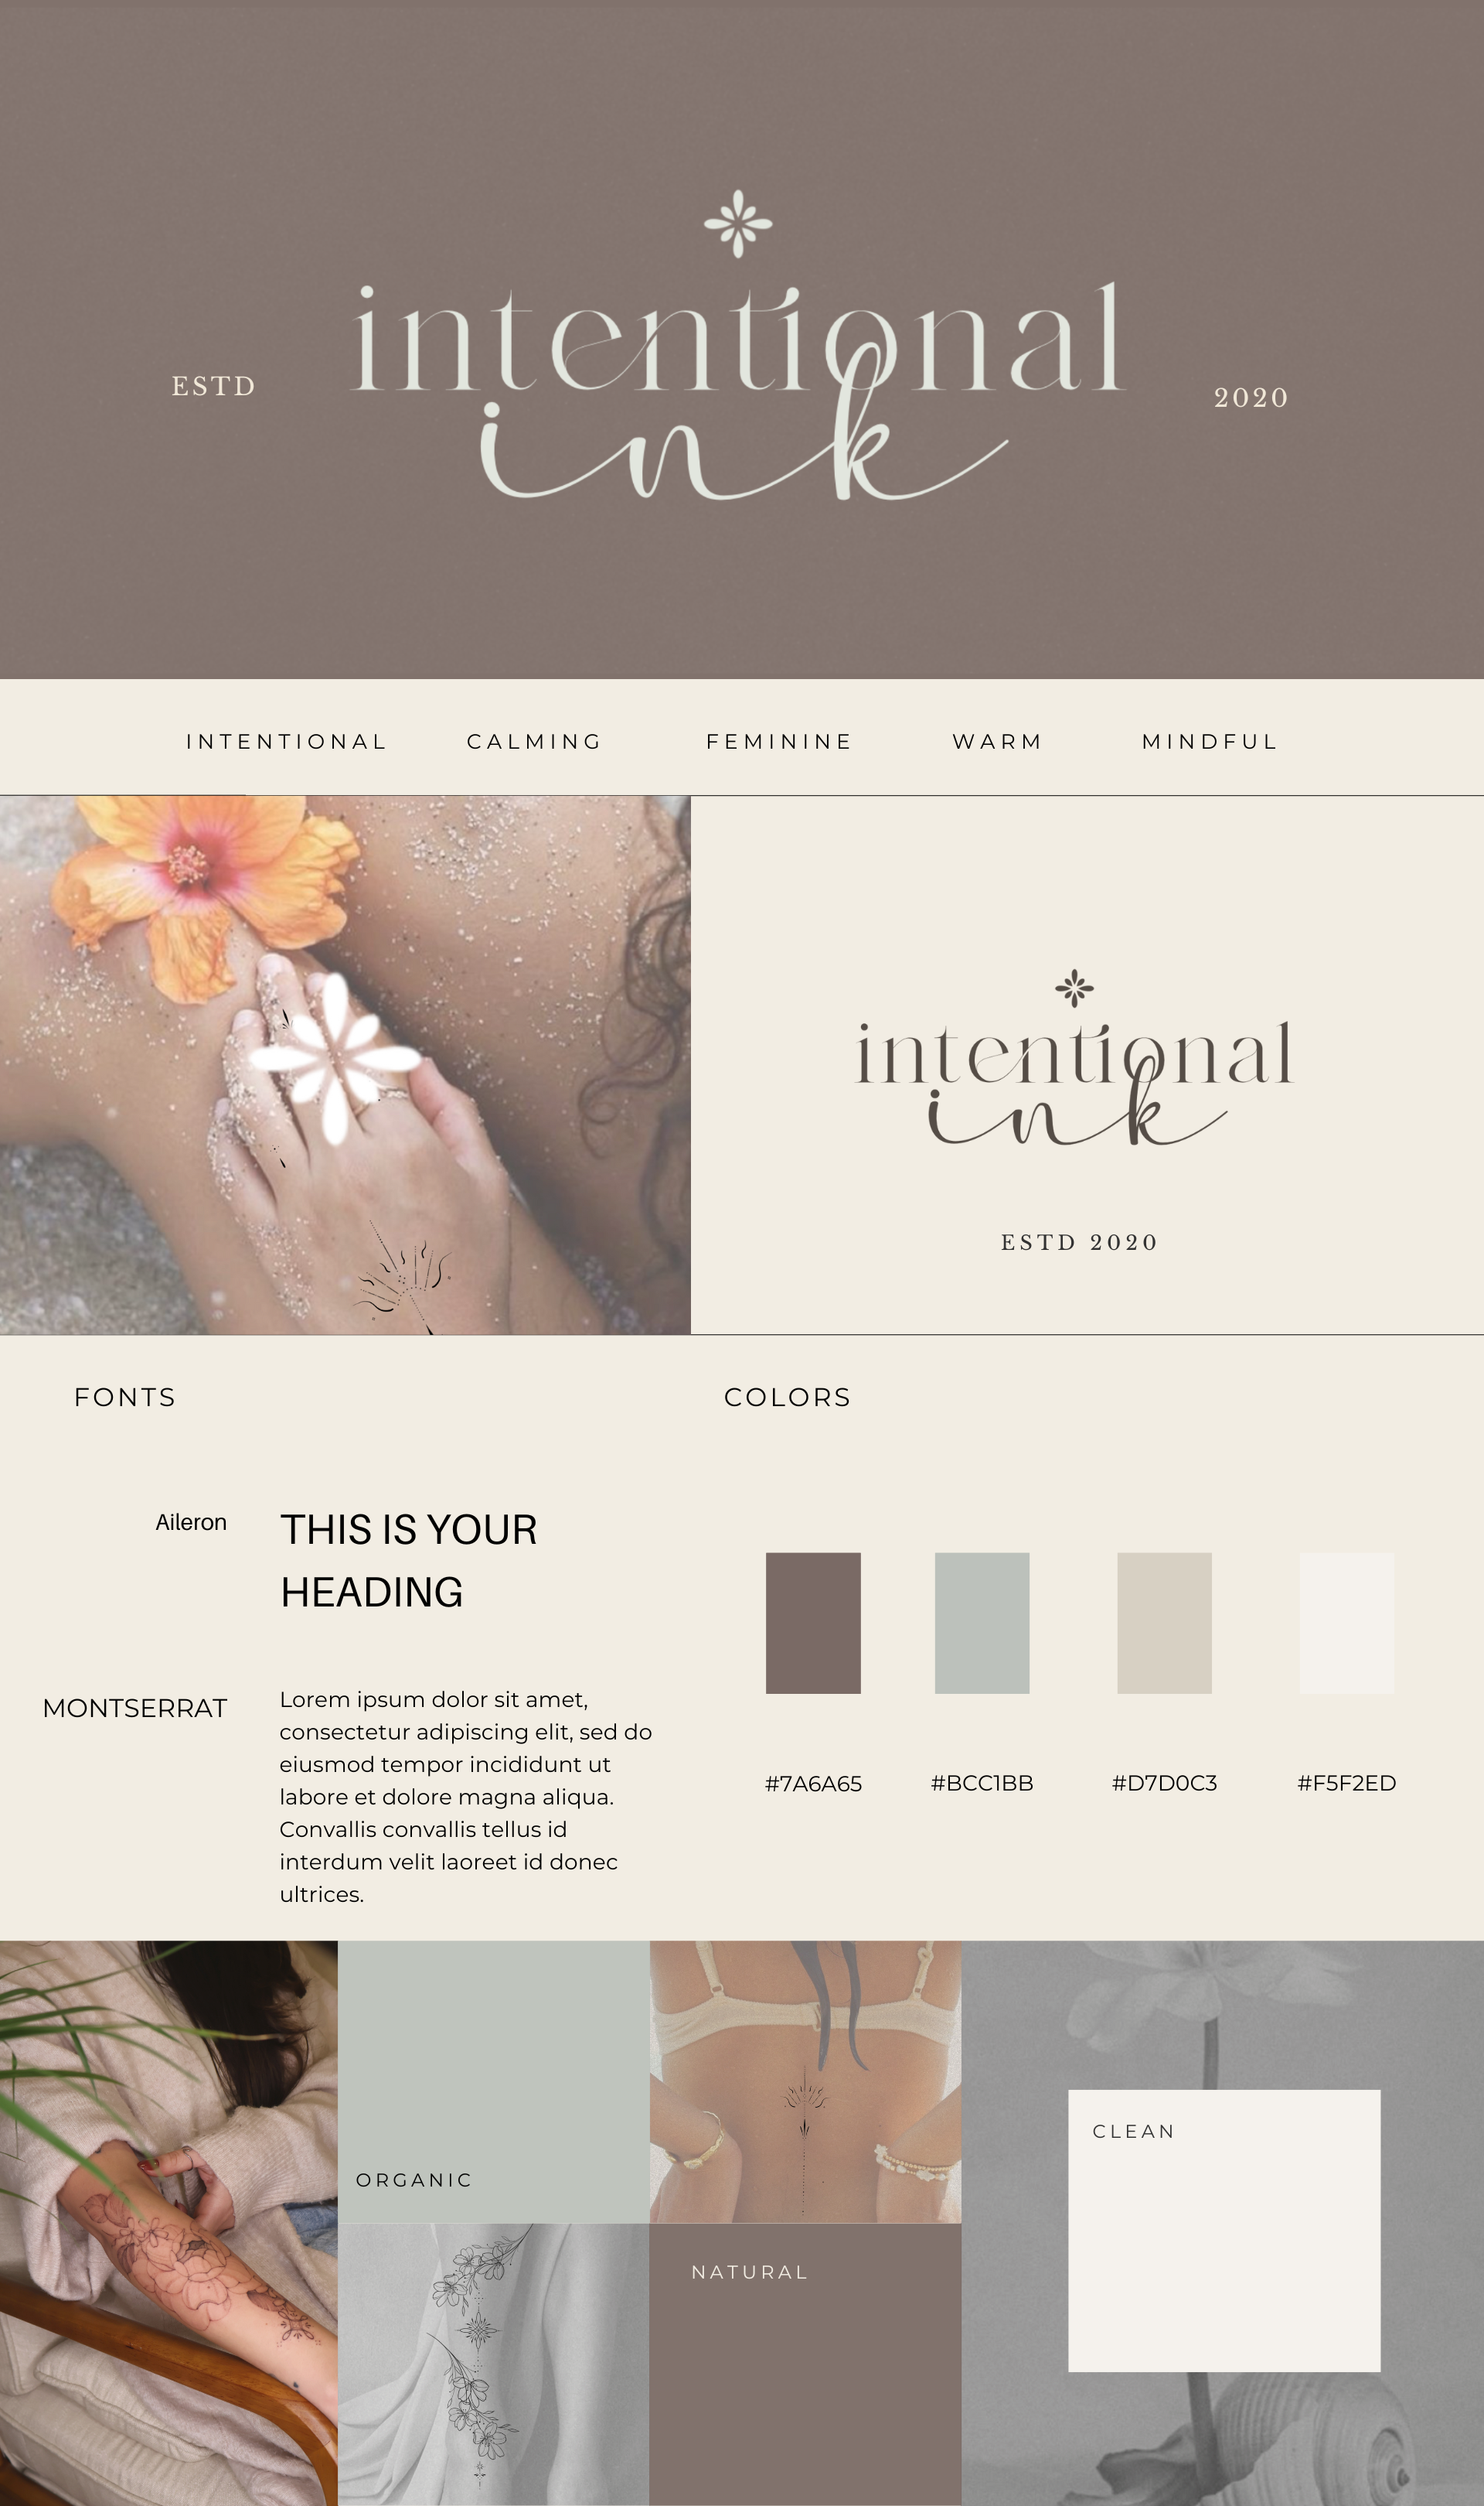This screenshot has width=1484, height=2506.
Task: Open the floral arm tattoo photo
Action: [x=169, y=2223]
